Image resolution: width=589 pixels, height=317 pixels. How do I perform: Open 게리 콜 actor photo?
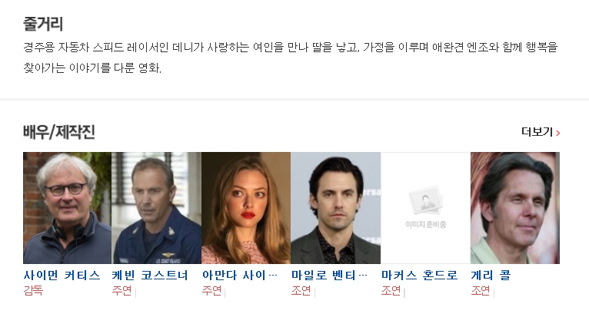(x=515, y=208)
